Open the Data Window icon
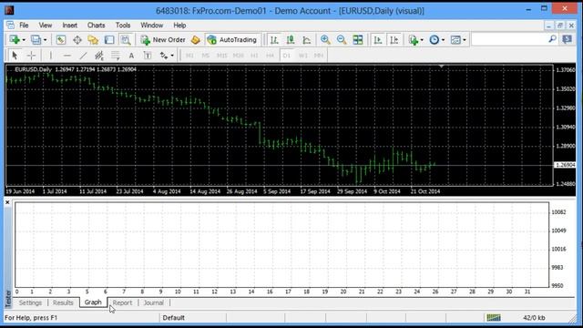583x328 pixels. tap(77, 40)
